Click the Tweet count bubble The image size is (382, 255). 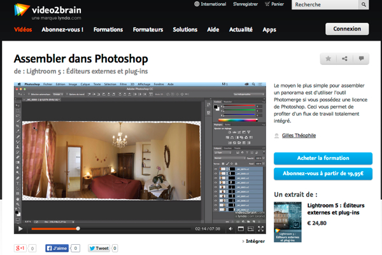(115, 248)
